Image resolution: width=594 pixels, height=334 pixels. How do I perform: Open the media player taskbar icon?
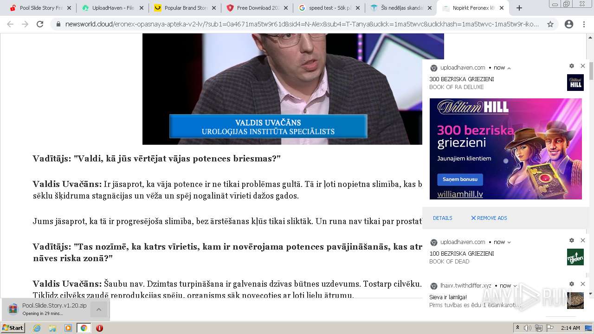tap(68, 328)
